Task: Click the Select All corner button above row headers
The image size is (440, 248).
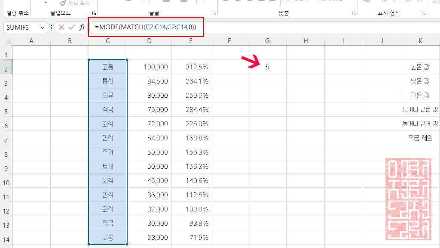Action: [7, 40]
